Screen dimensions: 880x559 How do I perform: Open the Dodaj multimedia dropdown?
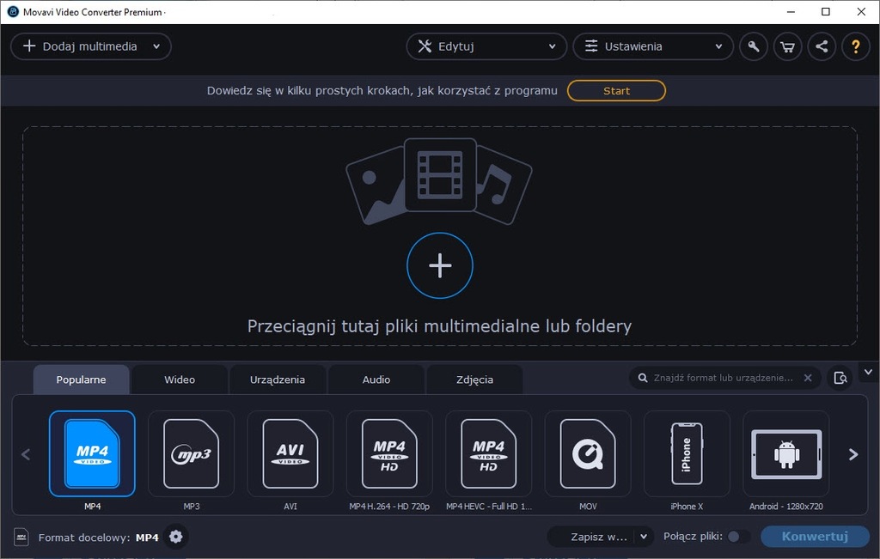pos(91,46)
